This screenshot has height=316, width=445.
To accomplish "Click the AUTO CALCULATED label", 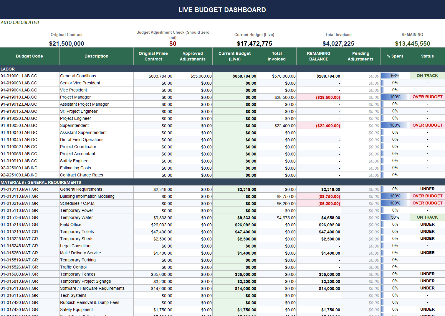I will pyautogui.click(x=20, y=22).
